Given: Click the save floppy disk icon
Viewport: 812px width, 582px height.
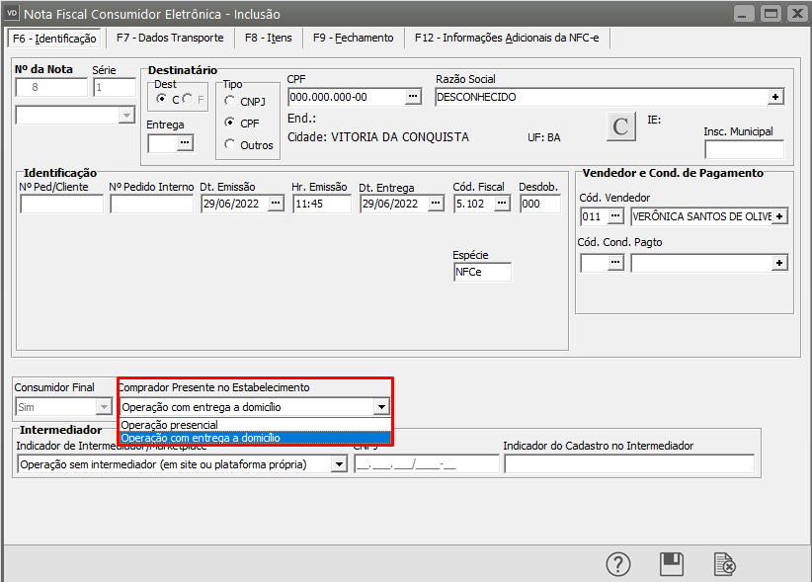Looking at the screenshot, I should [x=672, y=563].
